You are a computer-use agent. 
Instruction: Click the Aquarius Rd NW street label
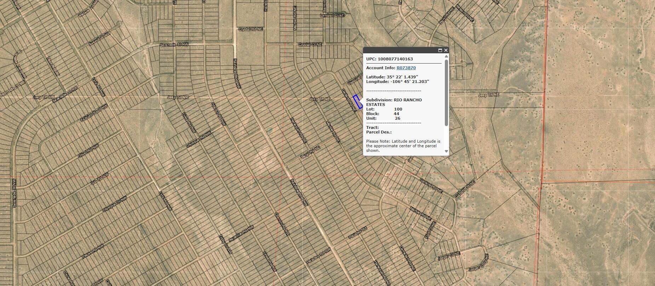pyautogui.click(x=241, y=233)
